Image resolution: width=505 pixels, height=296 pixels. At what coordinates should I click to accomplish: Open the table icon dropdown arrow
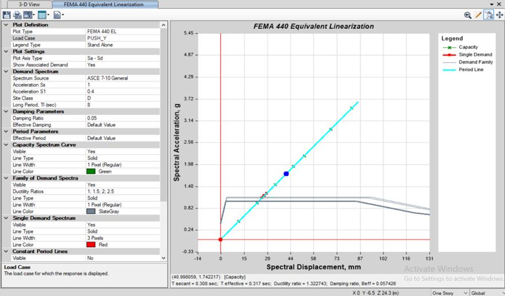point(48,15)
